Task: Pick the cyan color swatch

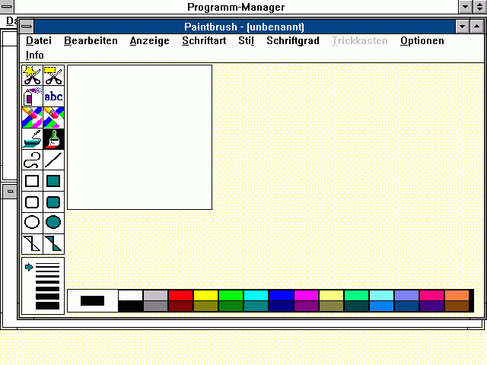Action: [x=256, y=295]
